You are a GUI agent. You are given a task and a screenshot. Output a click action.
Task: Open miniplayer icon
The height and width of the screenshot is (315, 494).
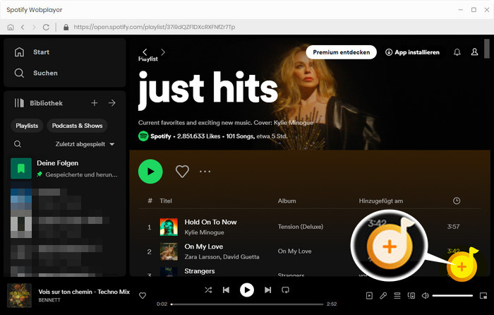(x=483, y=296)
